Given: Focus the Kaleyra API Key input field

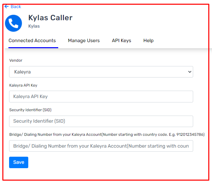Looking at the screenshot, I should (x=101, y=96).
